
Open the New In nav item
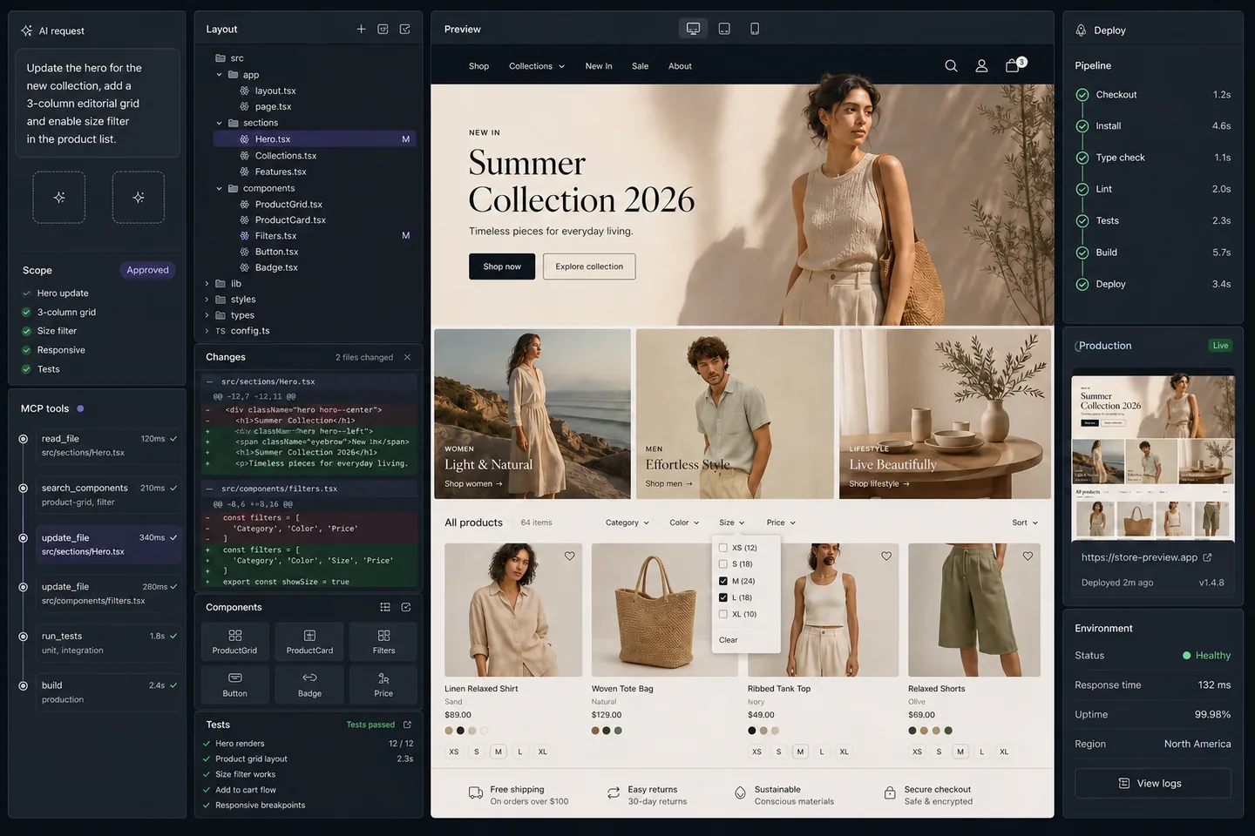(599, 66)
